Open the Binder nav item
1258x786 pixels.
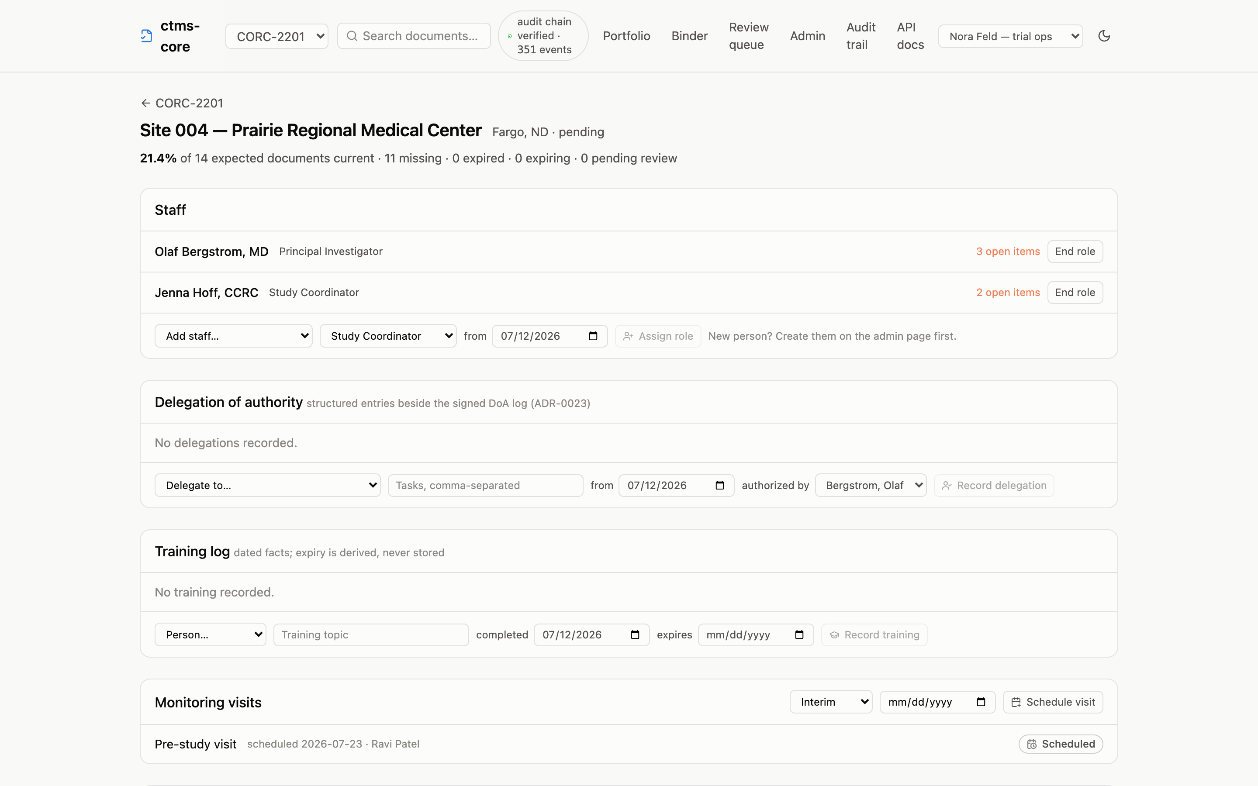coord(689,36)
